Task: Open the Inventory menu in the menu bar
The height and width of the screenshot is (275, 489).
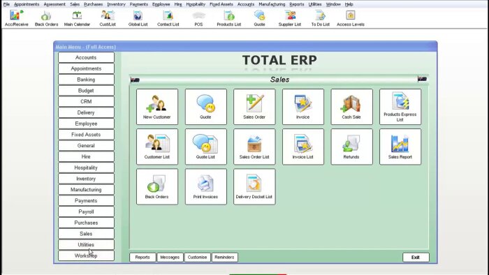Action: (x=116, y=4)
